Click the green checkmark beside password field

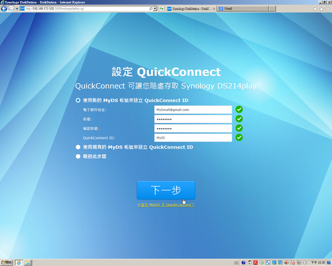239,119
